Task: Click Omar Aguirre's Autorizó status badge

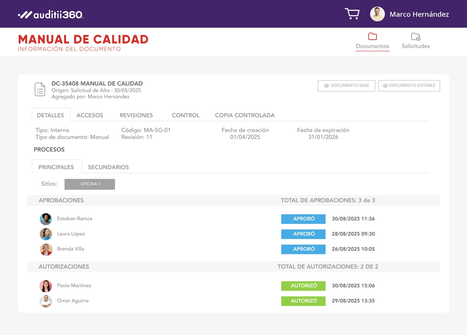Action: [303, 301]
